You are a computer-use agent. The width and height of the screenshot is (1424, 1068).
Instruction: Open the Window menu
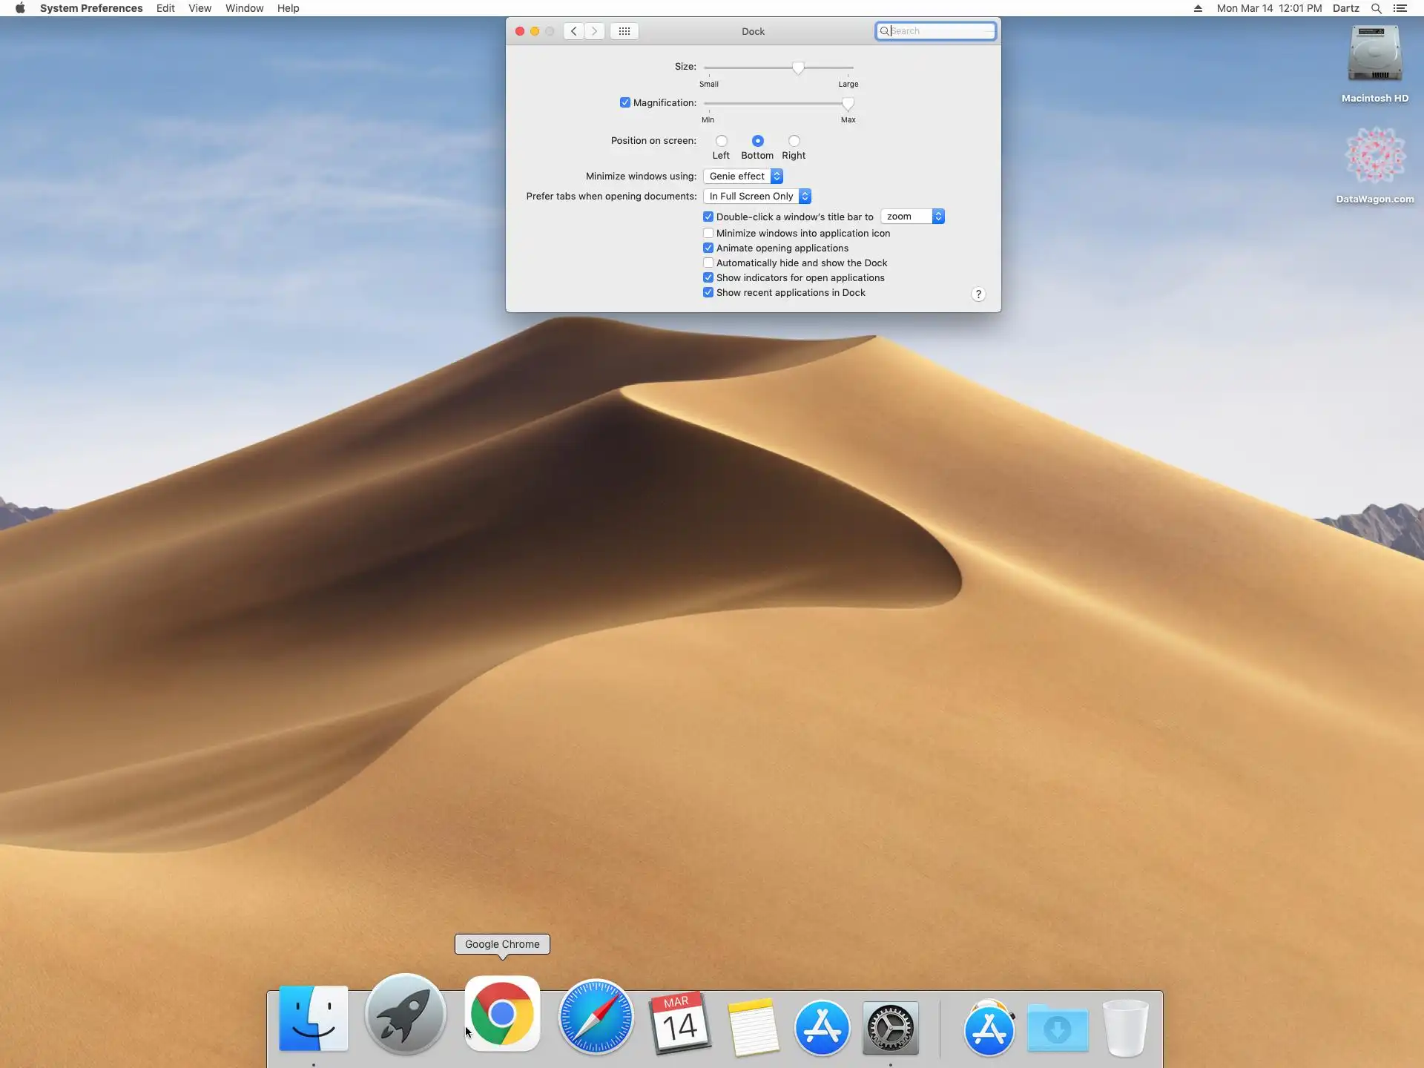tap(244, 8)
